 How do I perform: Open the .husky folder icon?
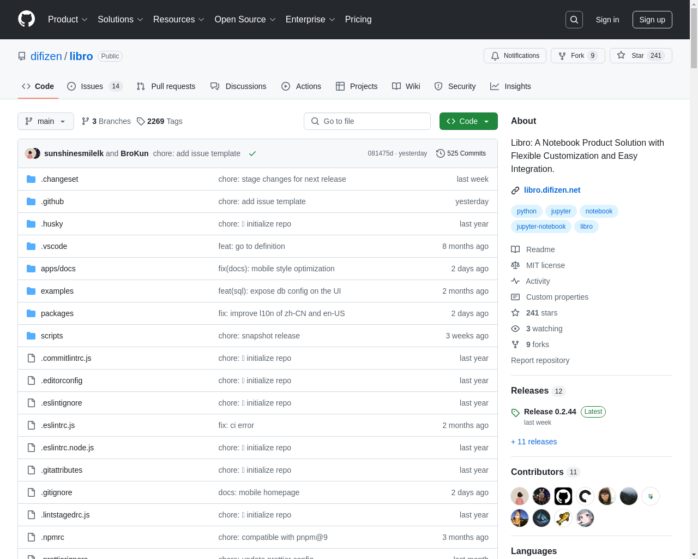point(31,224)
